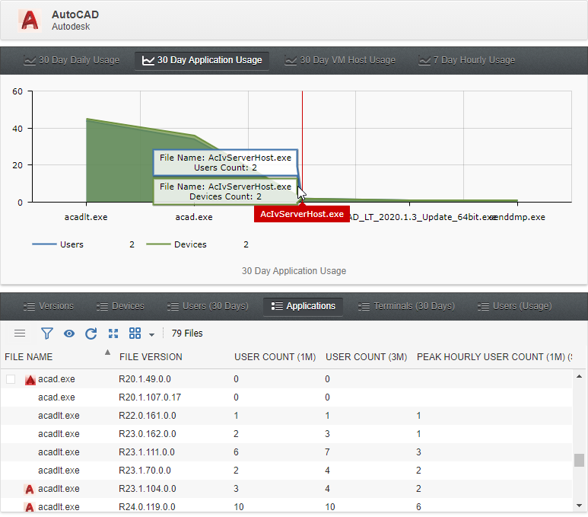
Task: Click the highlighted AcIvServerHost.exe axis label
Action: point(302,215)
